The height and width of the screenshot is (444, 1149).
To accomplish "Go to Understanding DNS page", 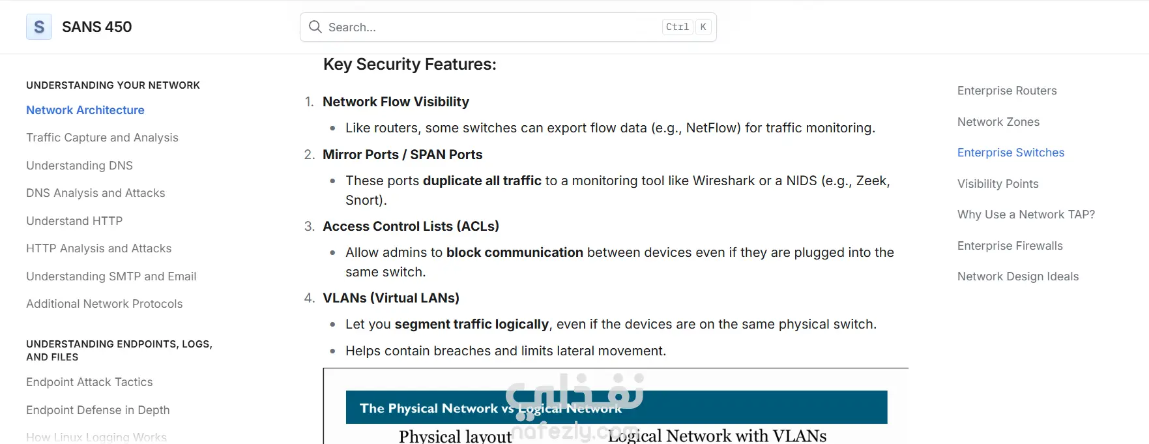I will [x=80, y=166].
